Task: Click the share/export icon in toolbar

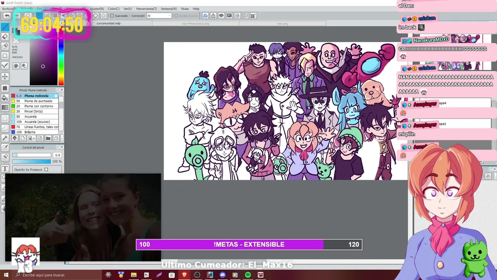Action: click(x=213, y=16)
